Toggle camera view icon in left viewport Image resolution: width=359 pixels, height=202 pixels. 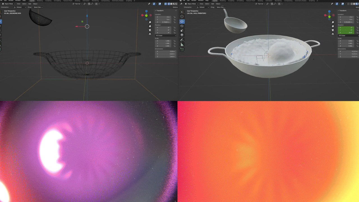pos(150,30)
